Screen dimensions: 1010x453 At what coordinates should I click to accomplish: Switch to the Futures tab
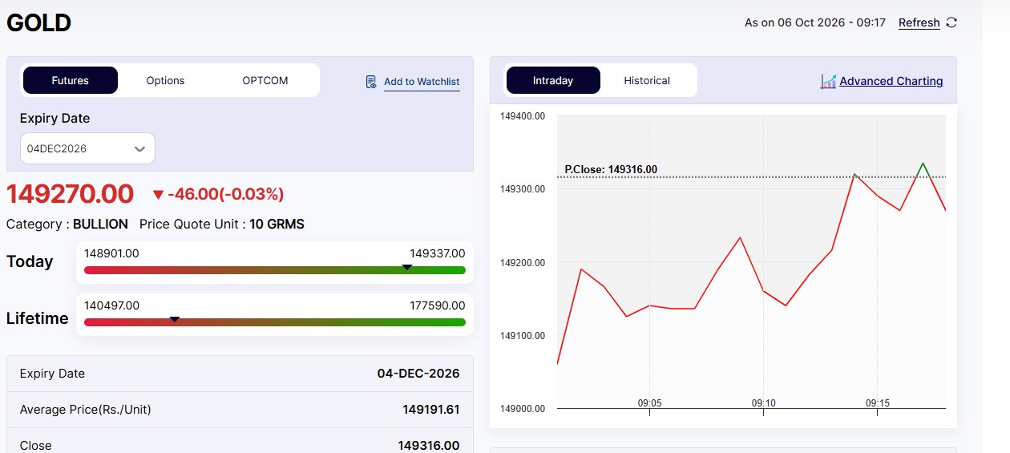point(71,80)
